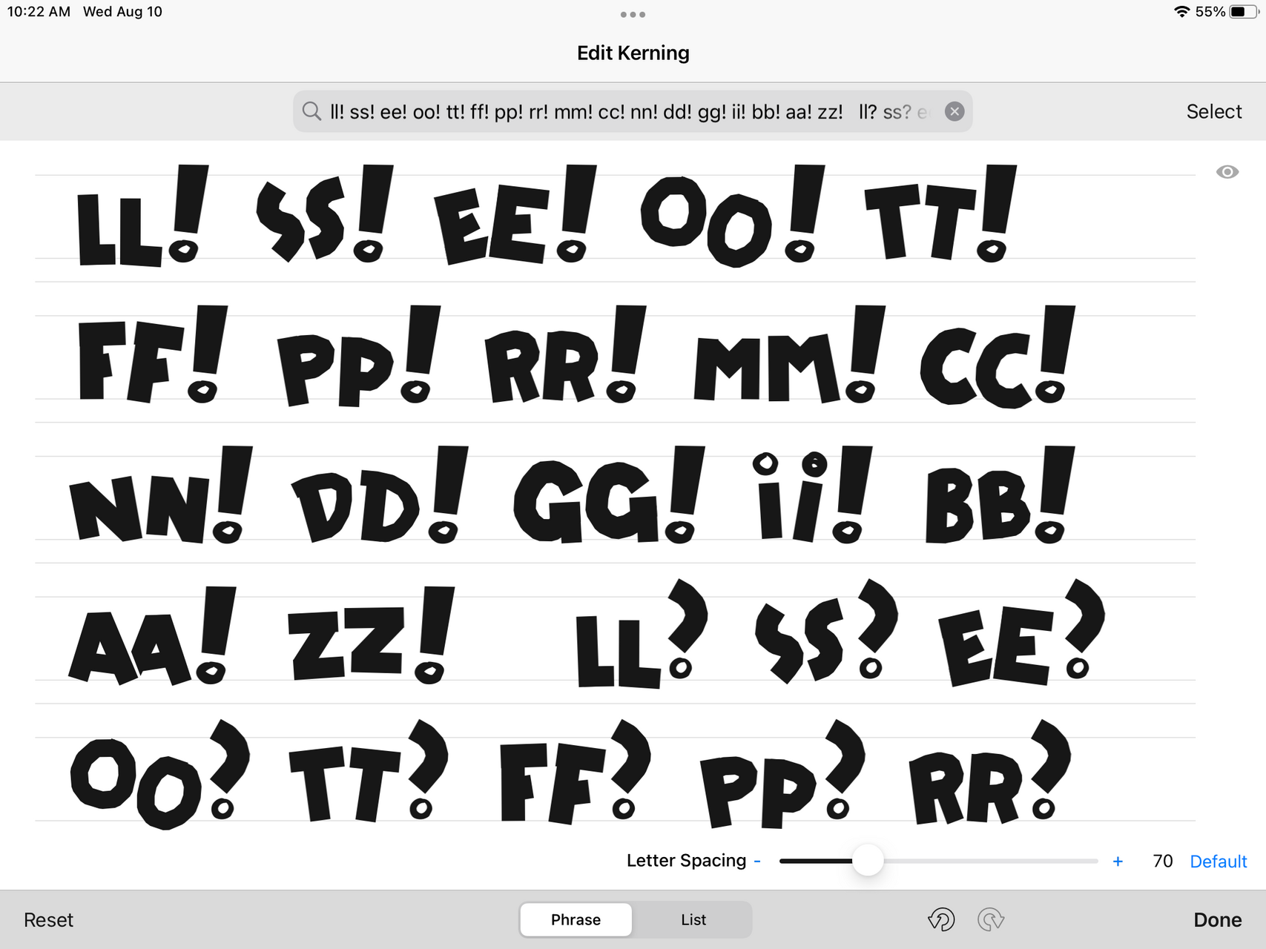Tap the battery indicator icon
Viewport: 1266px width, 949px height.
click(x=1244, y=12)
